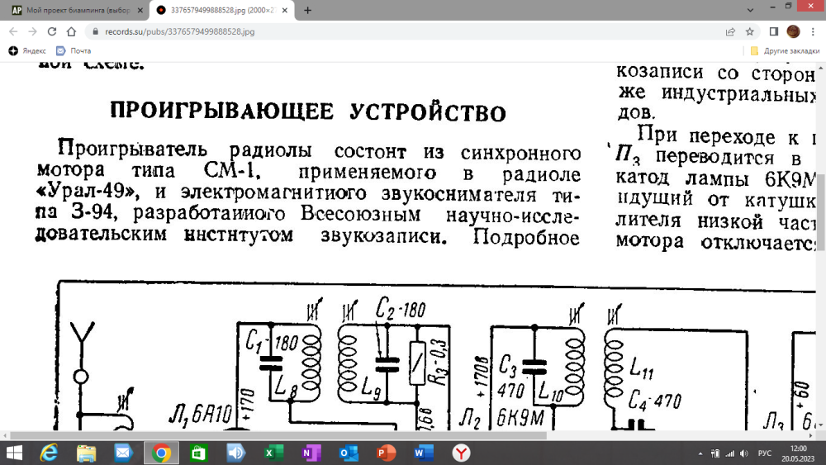Launch Word from the taskbar

coord(424,453)
